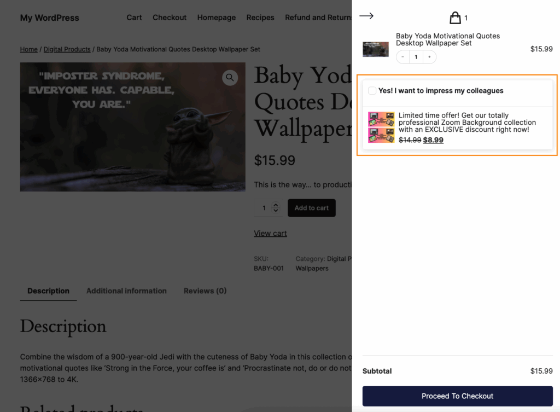Viewport: 560px width, 412px height.
Task: Switch to the Reviews (0) tab
Action: click(x=205, y=291)
